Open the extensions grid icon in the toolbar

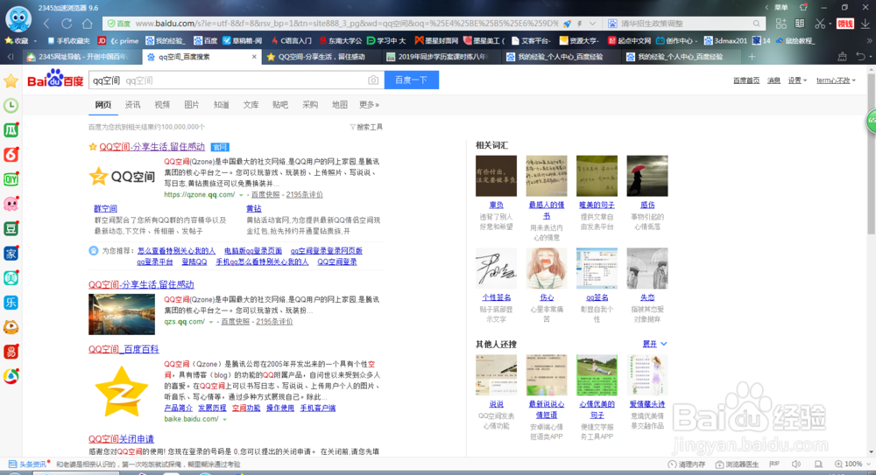781,24
